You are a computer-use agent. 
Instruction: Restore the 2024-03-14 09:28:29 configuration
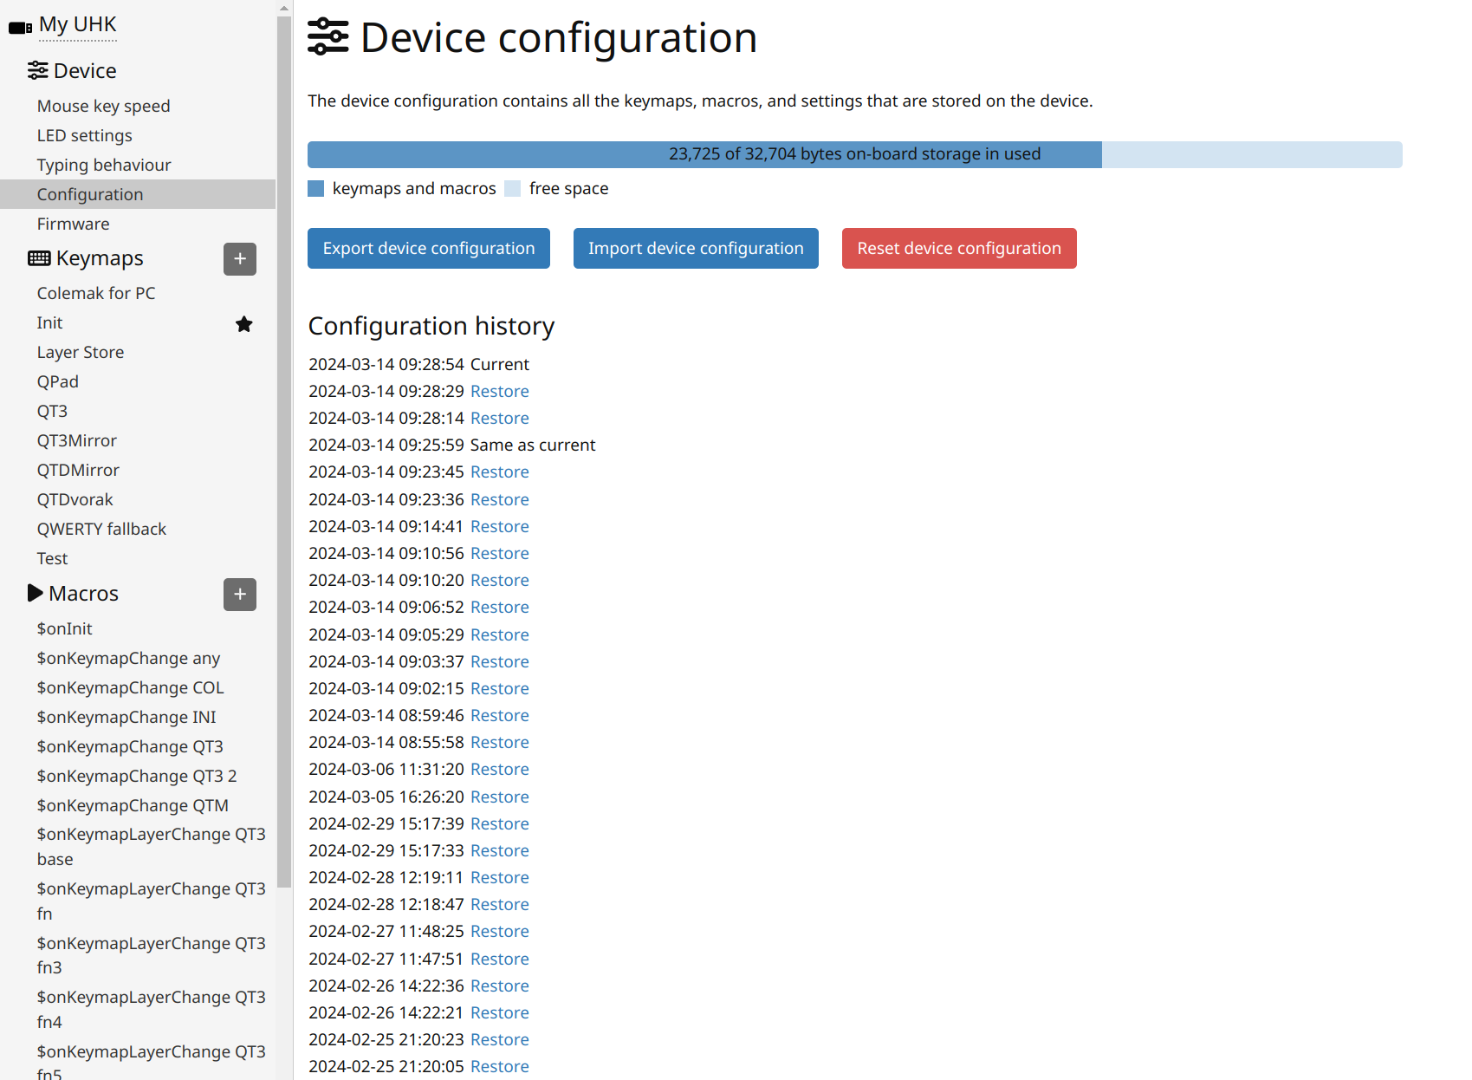point(499,392)
